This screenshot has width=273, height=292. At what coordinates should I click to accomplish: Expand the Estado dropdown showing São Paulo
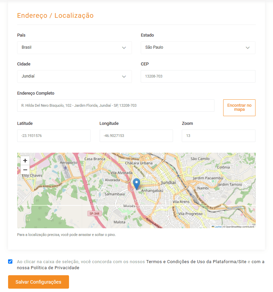[x=198, y=48]
